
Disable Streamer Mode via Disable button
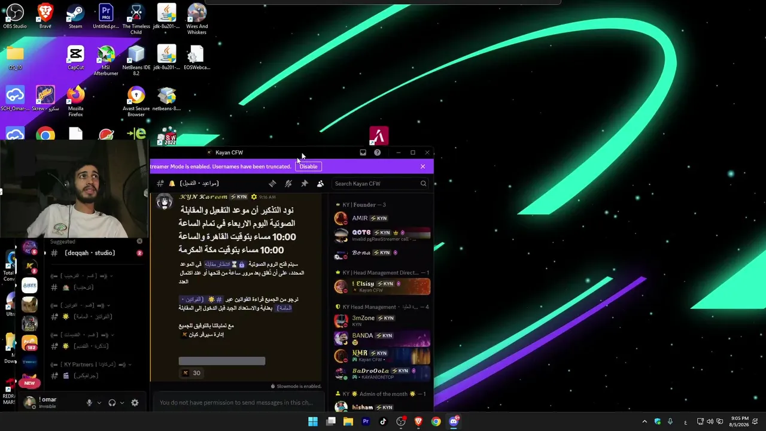pos(308,166)
